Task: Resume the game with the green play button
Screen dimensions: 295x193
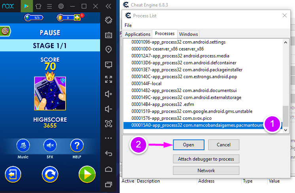Action: point(87,174)
